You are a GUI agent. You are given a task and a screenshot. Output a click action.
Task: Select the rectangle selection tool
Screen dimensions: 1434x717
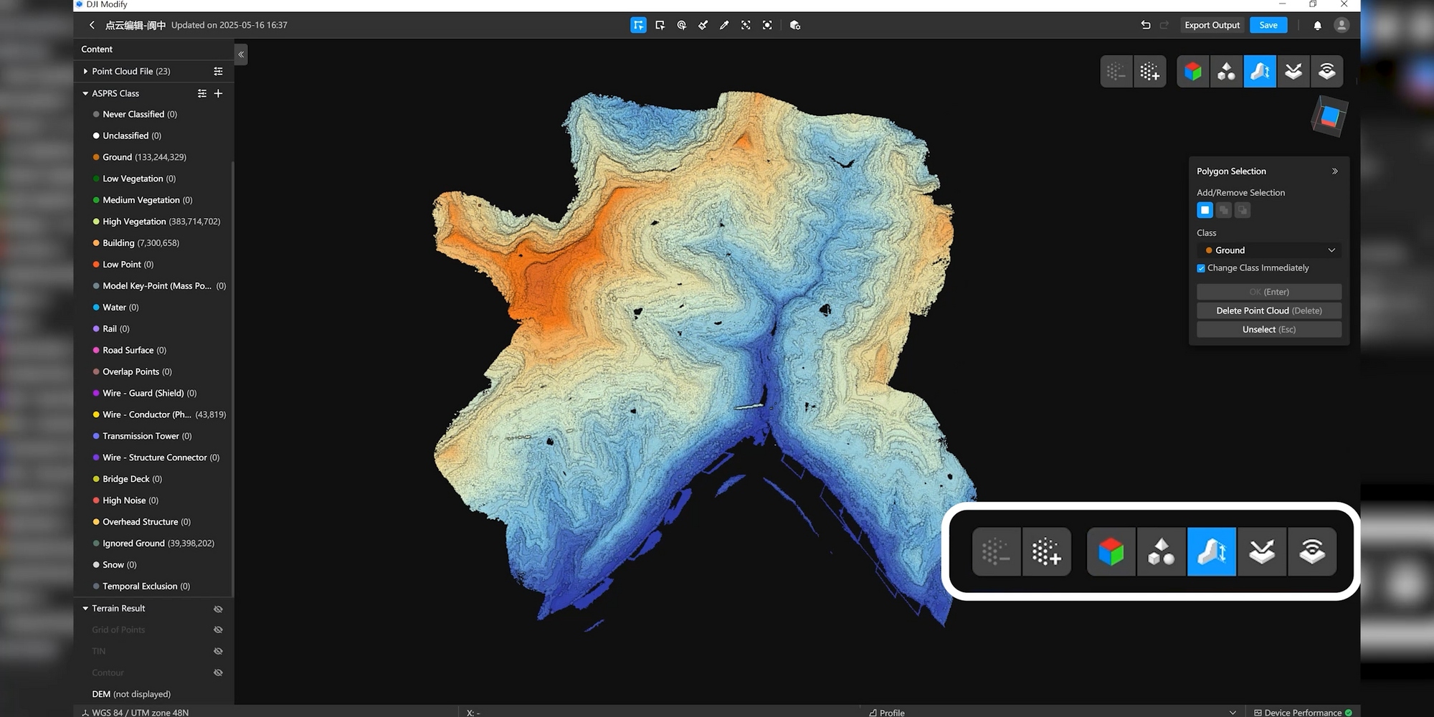tap(660, 25)
